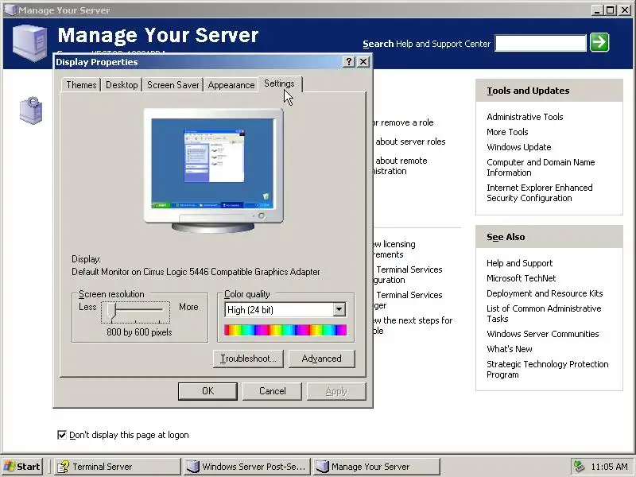
Task: Click the Display Properties help question button
Action: [349, 62]
